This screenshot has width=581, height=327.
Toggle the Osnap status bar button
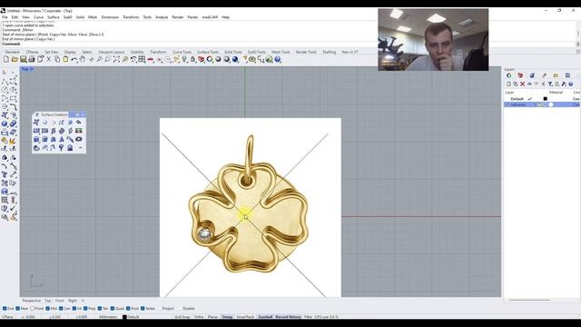[227, 317]
